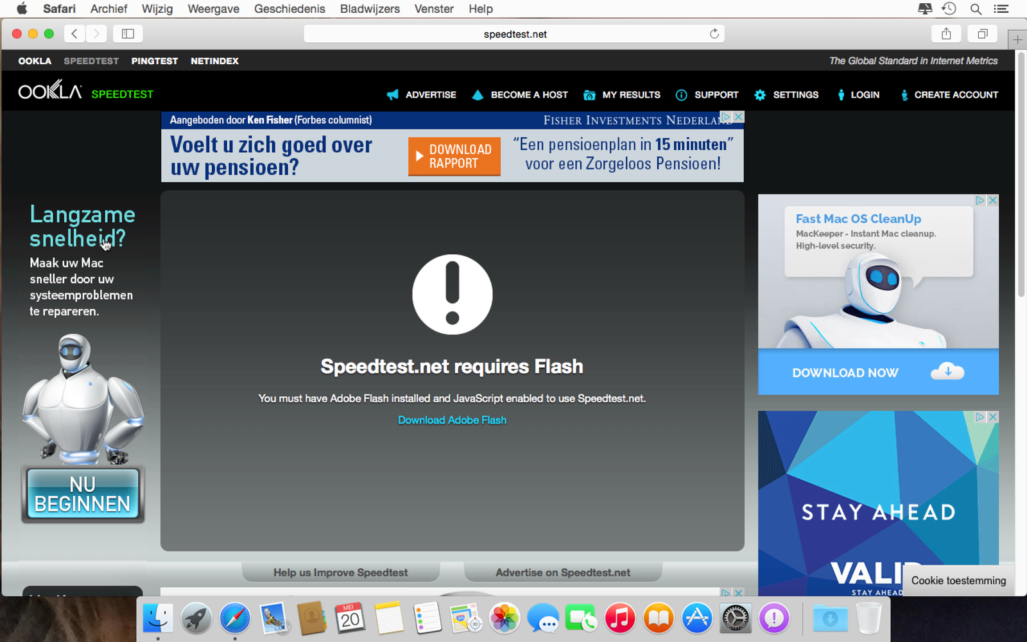
Task: Open Messages from the Dock
Action: point(543,618)
